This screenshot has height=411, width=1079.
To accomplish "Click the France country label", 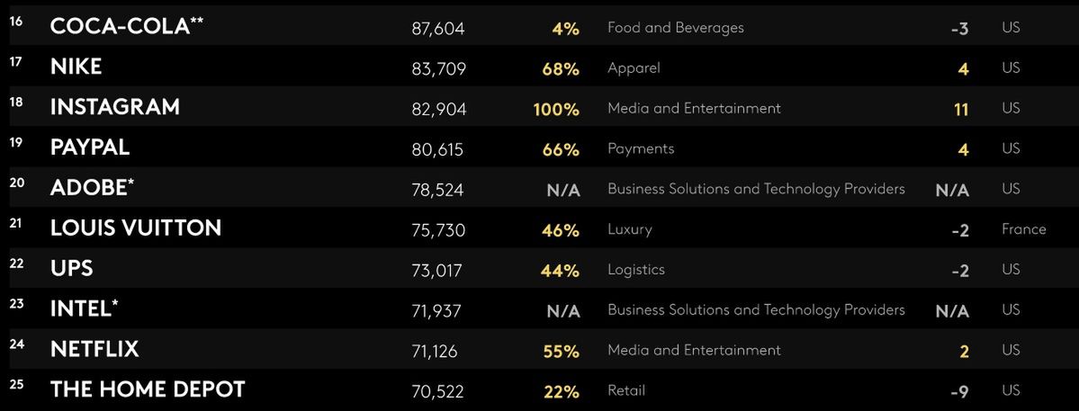I will [1023, 229].
